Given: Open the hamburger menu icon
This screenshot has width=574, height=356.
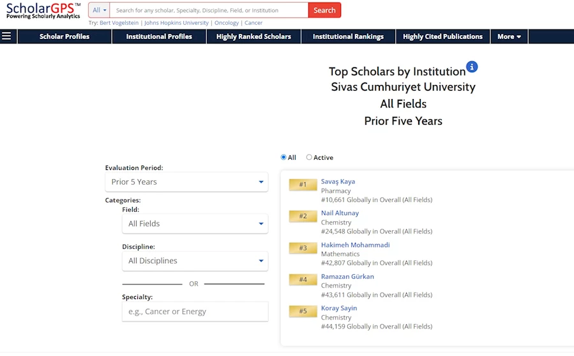Looking at the screenshot, I should point(6,36).
